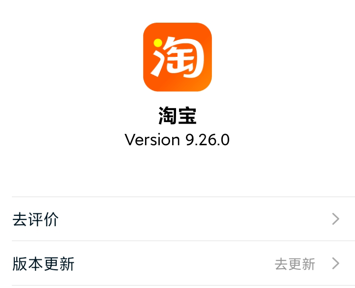
Task: Select the 版本更新 row label
Action: coord(43,264)
